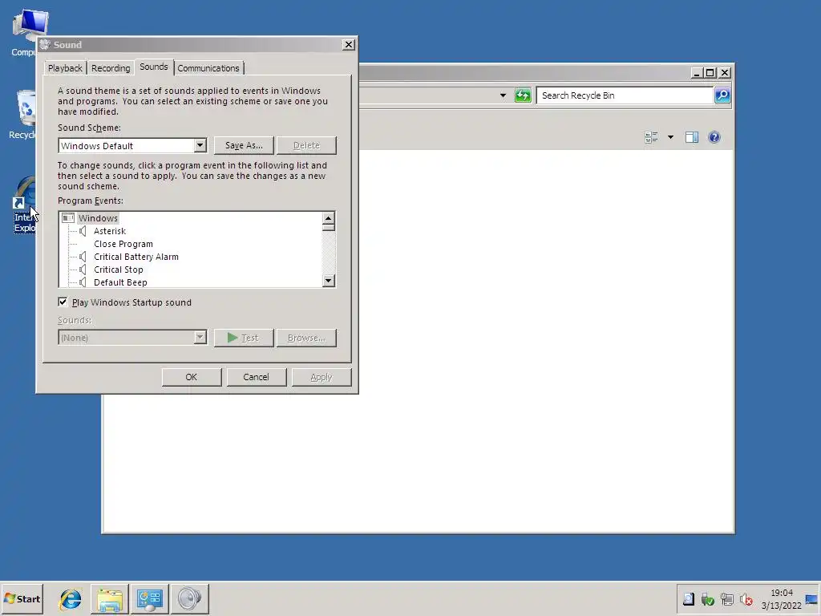Click the Program Events scroll down arrow
This screenshot has width=821, height=616.
(328, 281)
